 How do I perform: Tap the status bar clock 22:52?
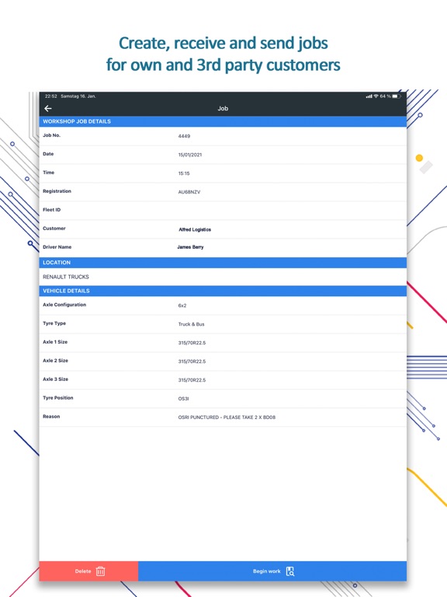[x=51, y=96]
